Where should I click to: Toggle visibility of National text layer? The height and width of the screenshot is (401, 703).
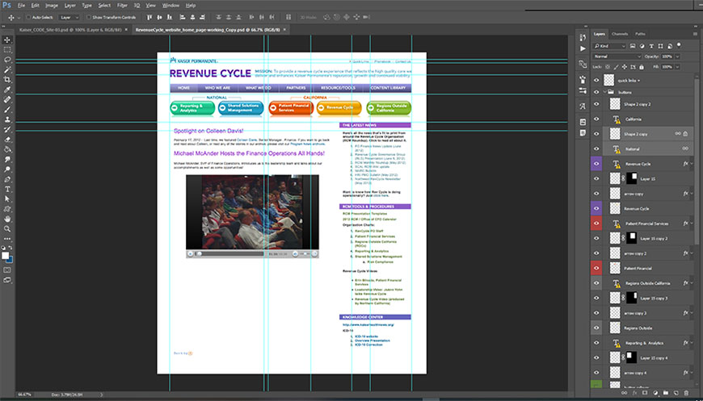[596, 148]
